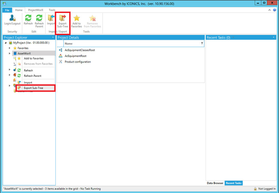Expand the Favorites tree node
The width and height of the screenshot is (279, 193).
[x=9, y=48]
